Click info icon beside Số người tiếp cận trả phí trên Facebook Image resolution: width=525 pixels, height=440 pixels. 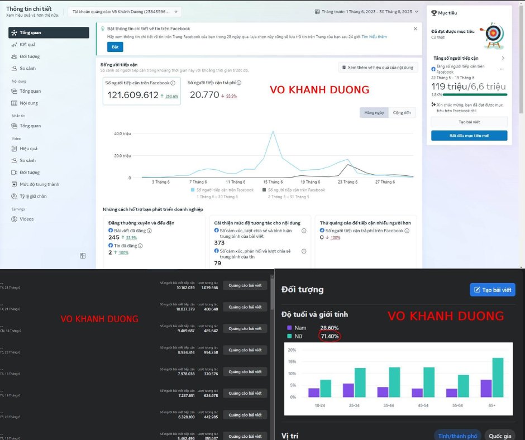pyautogui.click(x=407, y=231)
